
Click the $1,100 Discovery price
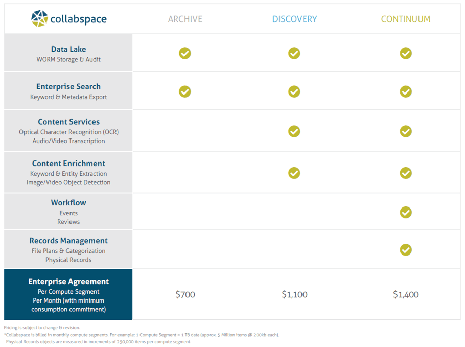(294, 294)
